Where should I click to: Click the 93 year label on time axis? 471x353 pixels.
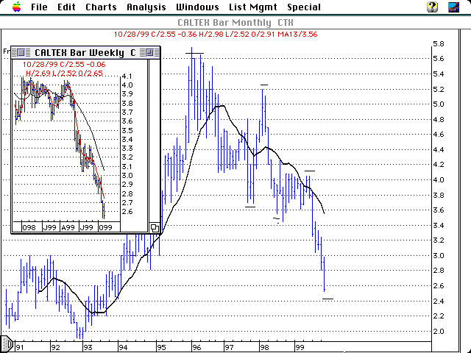click(88, 348)
